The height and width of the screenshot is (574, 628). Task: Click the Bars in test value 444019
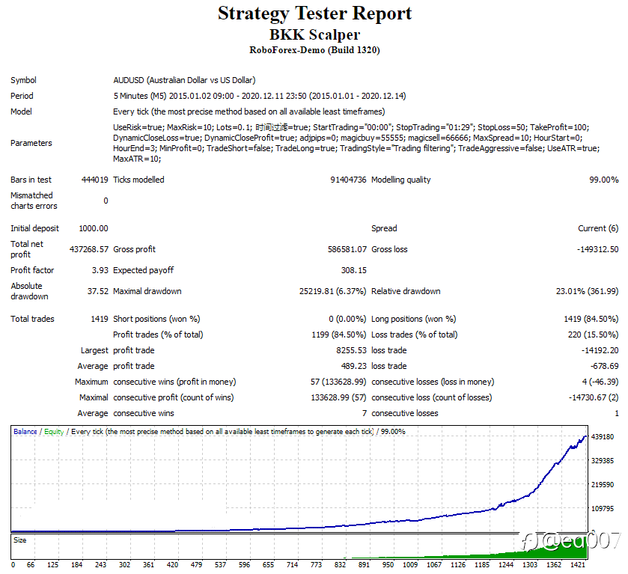click(x=94, y=180)
